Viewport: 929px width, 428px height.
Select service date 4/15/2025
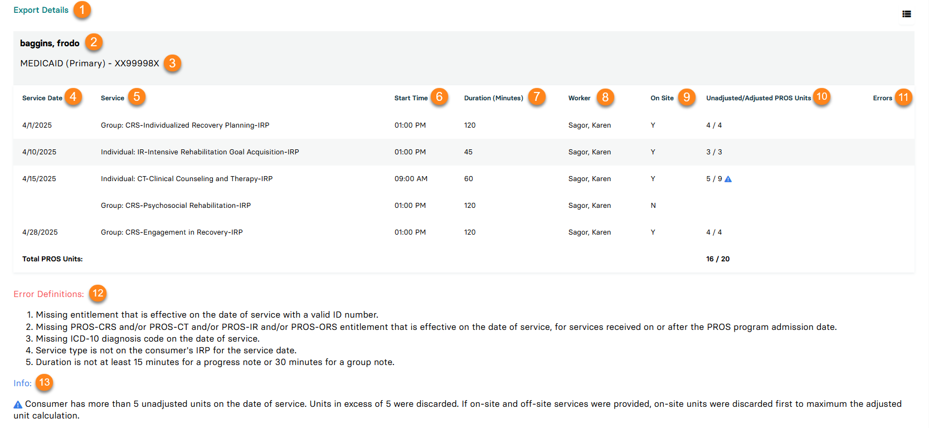pos(39,179)
